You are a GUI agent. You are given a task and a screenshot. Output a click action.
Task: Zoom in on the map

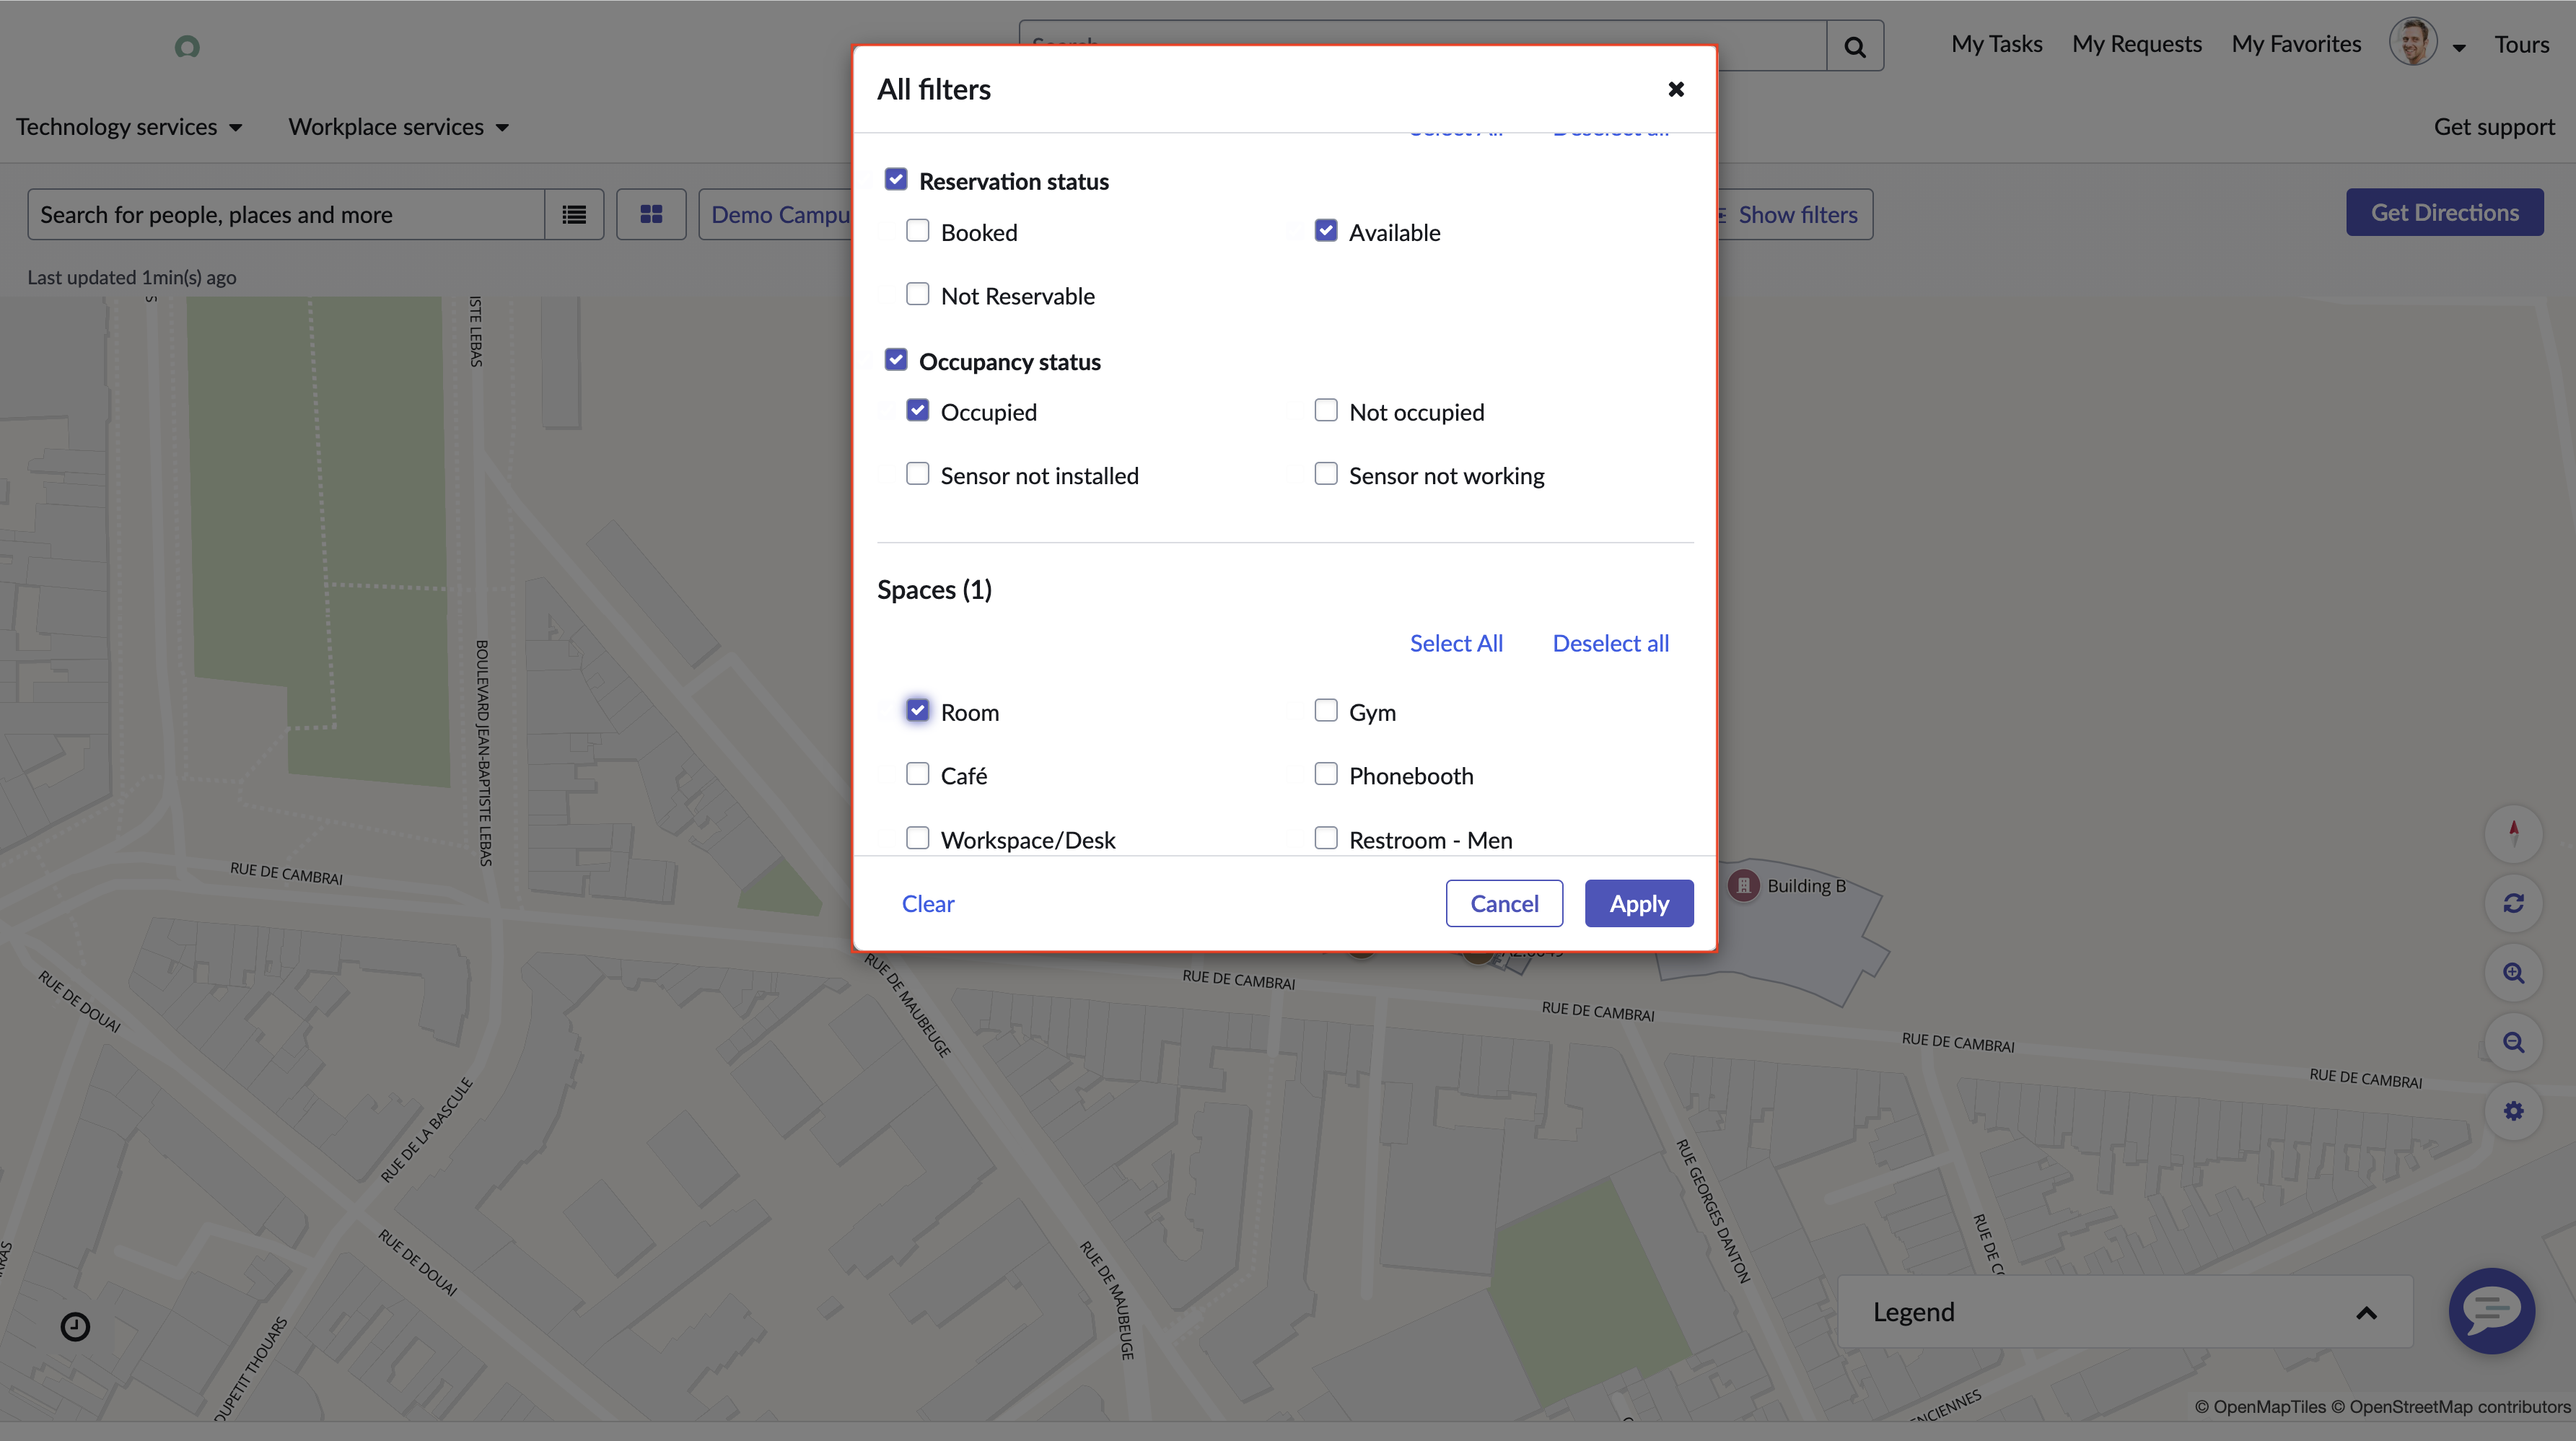(x=2513, y=973)
